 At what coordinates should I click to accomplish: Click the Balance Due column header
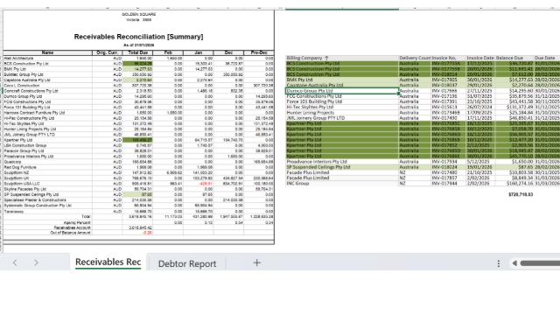point(514,58)
